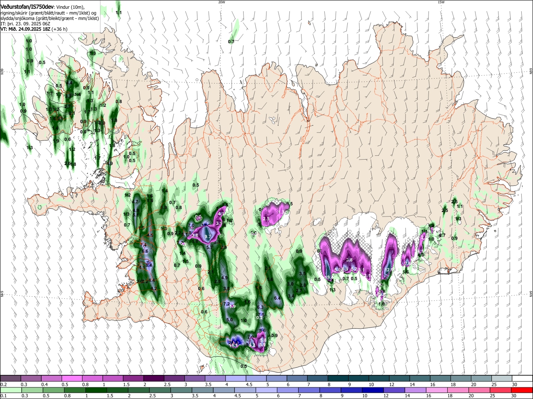This screenshot has height=399, width=533.
Task: Pick the bright pink upper-scale swatch 0.5–0.8
Action: click(x=72, y=379)
